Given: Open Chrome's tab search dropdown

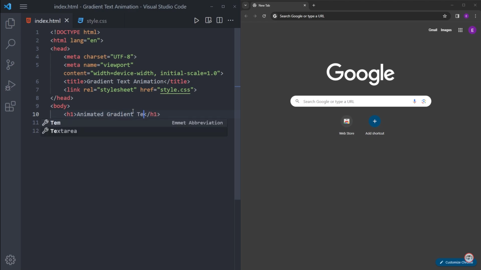Looking at the screenshot, I should click(x=245, y=6).
